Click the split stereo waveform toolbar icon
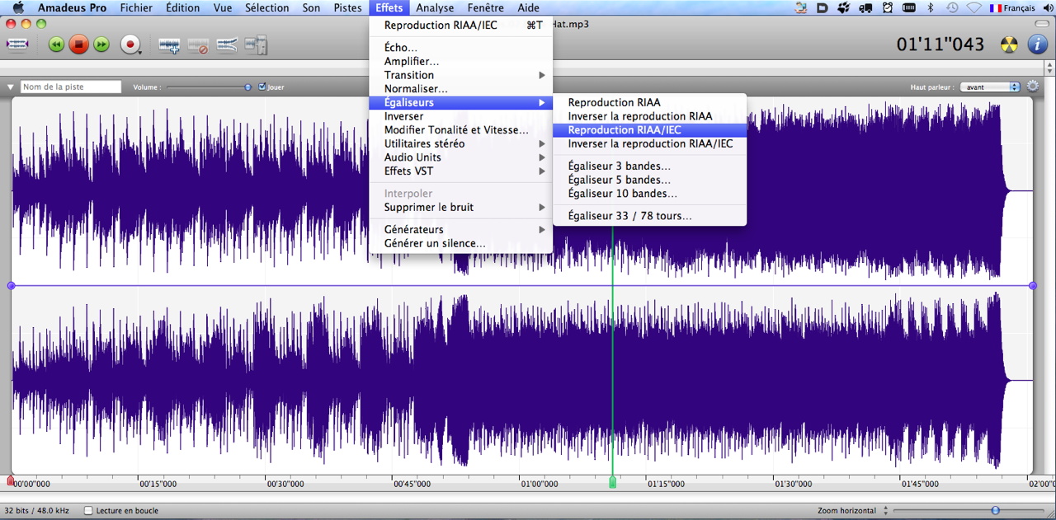Screen dimensions: 1056x520 point(227,45)
